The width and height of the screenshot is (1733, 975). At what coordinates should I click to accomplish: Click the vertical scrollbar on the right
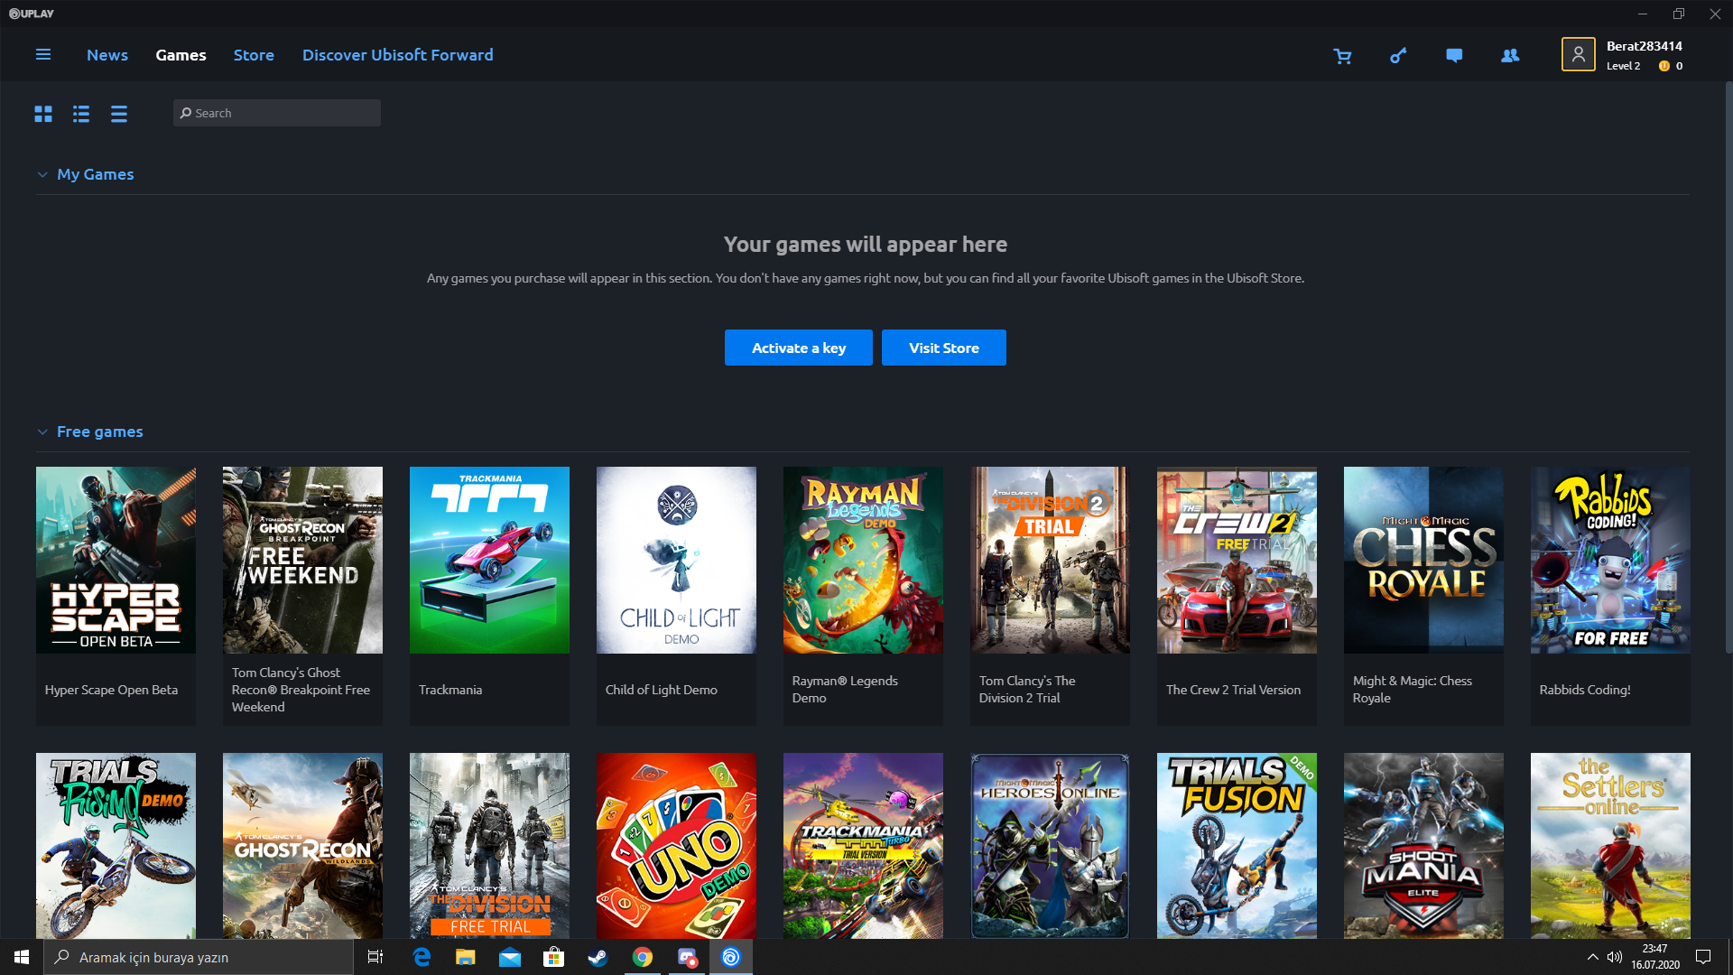[x=1728, y=361]
